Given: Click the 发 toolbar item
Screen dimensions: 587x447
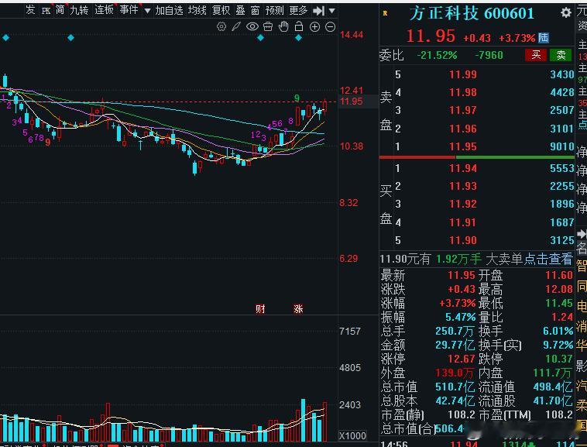Looking at the screenshot, I should (x=30, y=10).
